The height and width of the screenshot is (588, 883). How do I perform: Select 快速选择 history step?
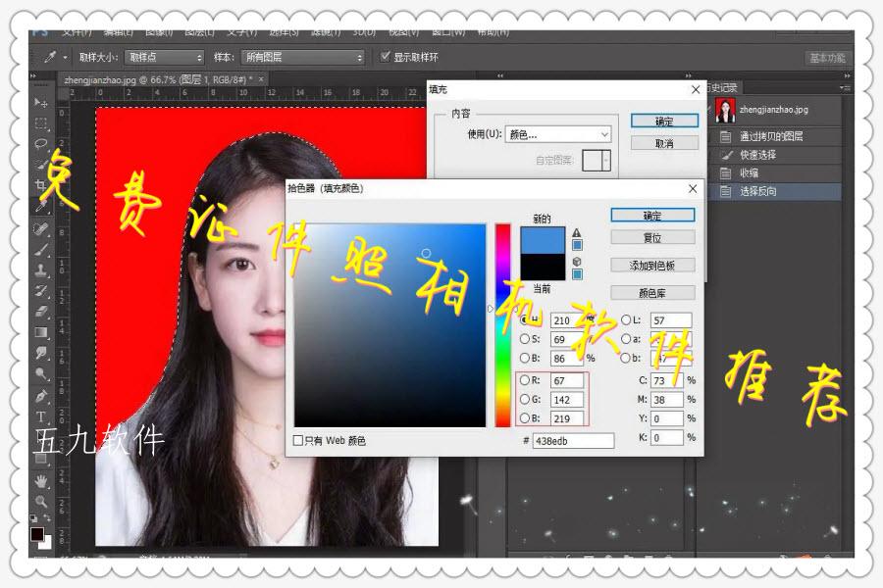click(757, 155)
